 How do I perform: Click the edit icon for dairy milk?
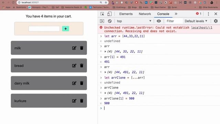74,83
